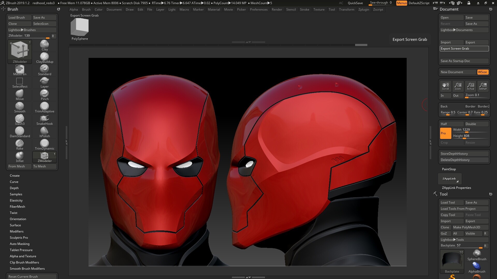Open the Transform menu
Viewport: 497px width, 279px height.
346,10
